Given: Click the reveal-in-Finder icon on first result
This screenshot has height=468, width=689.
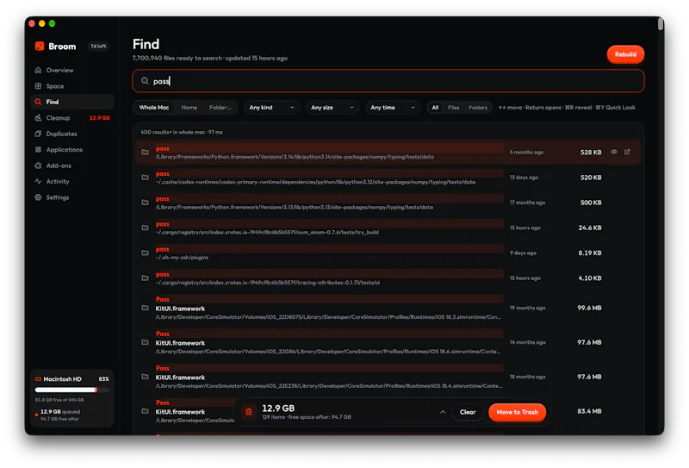Looking at the screenshot, I should tap(628, 152).
